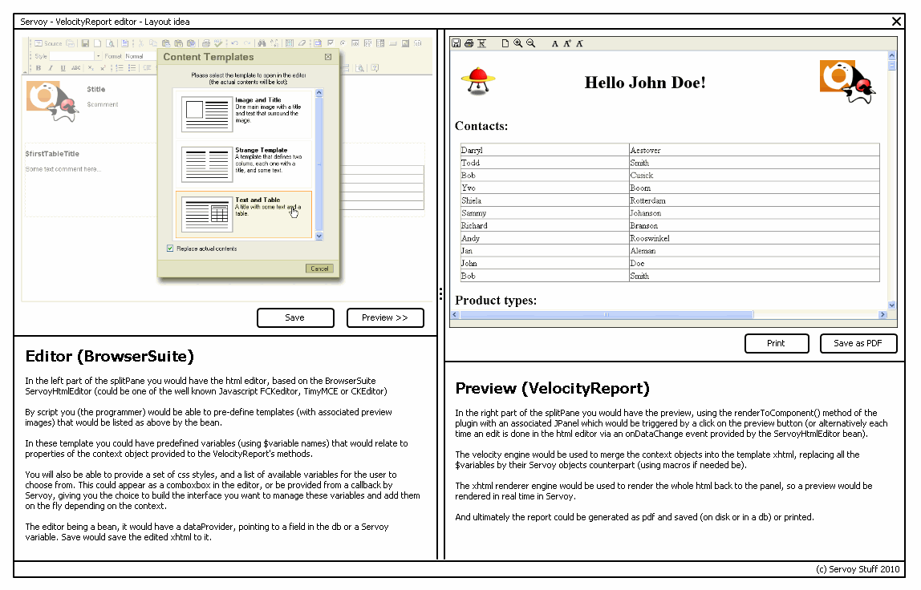This screenshot has width=921, height=590.
Task: Click the redo arrow icon
Action: tap(247, 42)
